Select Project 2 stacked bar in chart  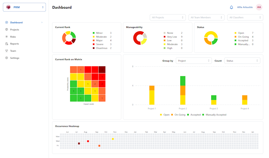pyautogui.click(x=183, y=90)
